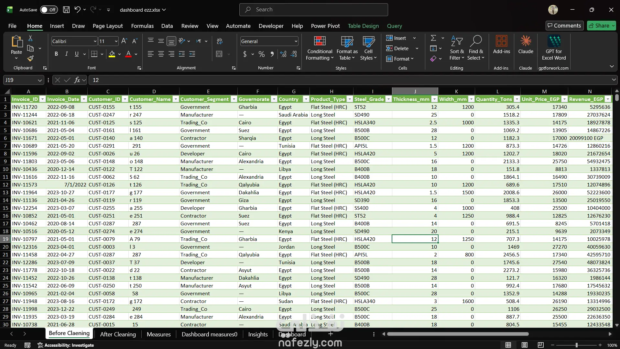
Task: Click the AutoSum sigma icon
Action: tap(433, 38)
